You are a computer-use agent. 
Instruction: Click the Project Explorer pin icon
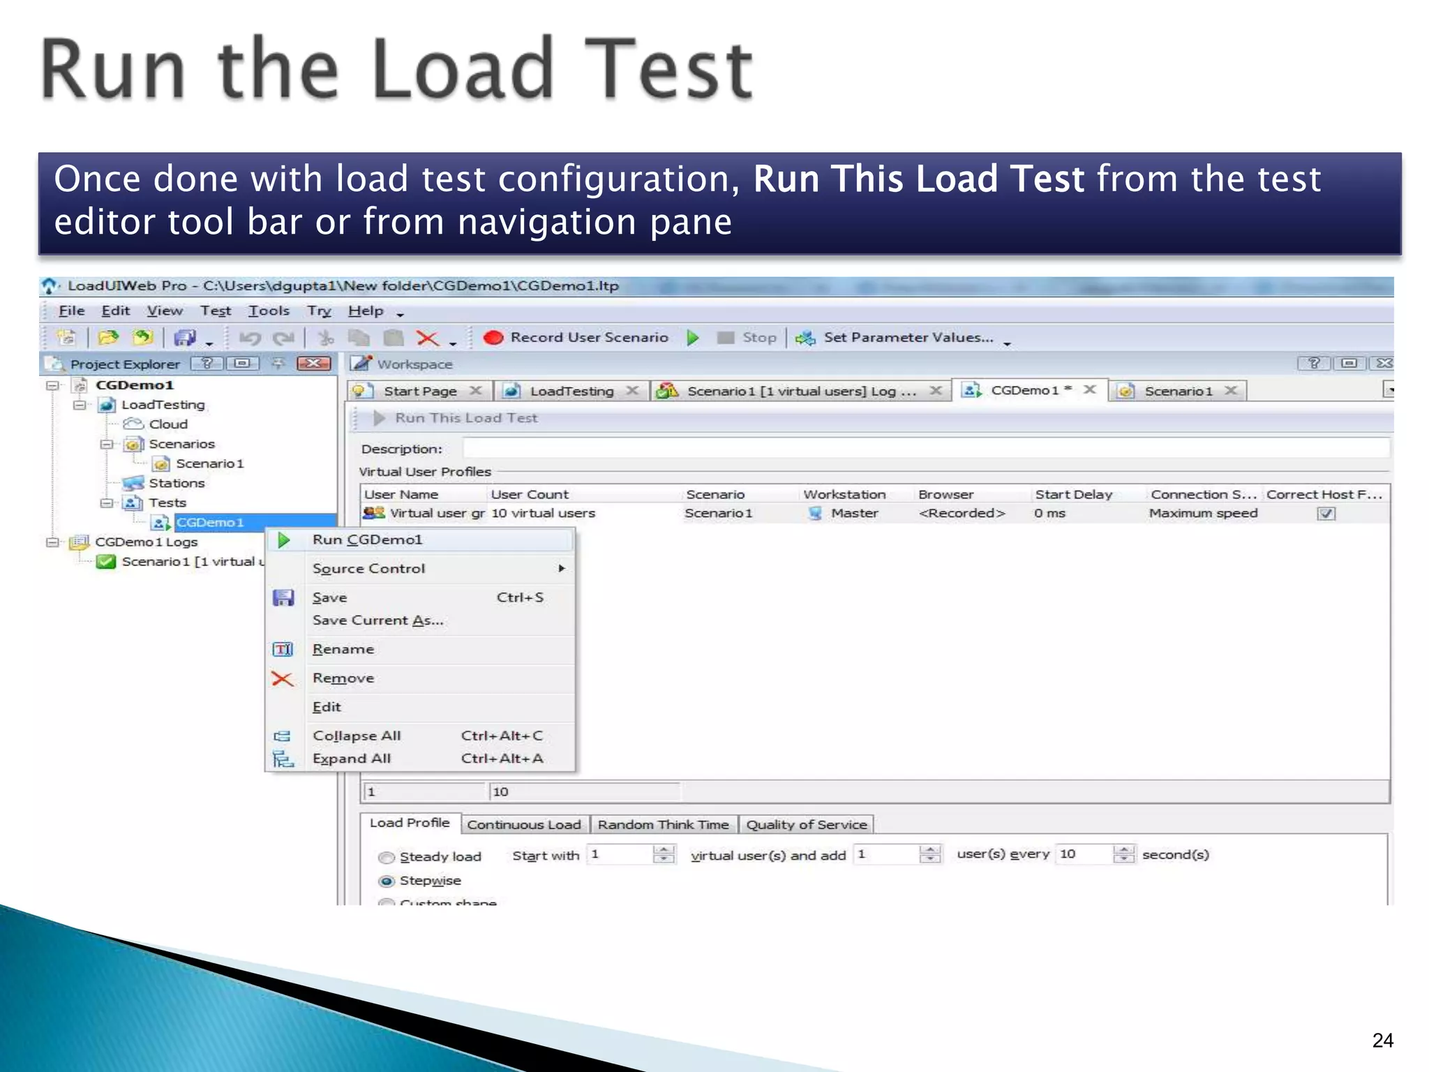click(x=278, y=364)
